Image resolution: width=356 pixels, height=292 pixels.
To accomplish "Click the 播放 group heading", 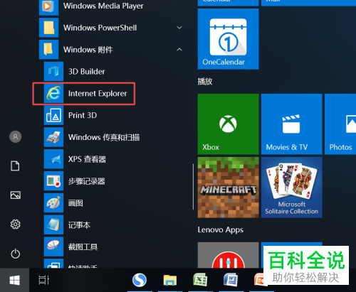I will [205, 82].
